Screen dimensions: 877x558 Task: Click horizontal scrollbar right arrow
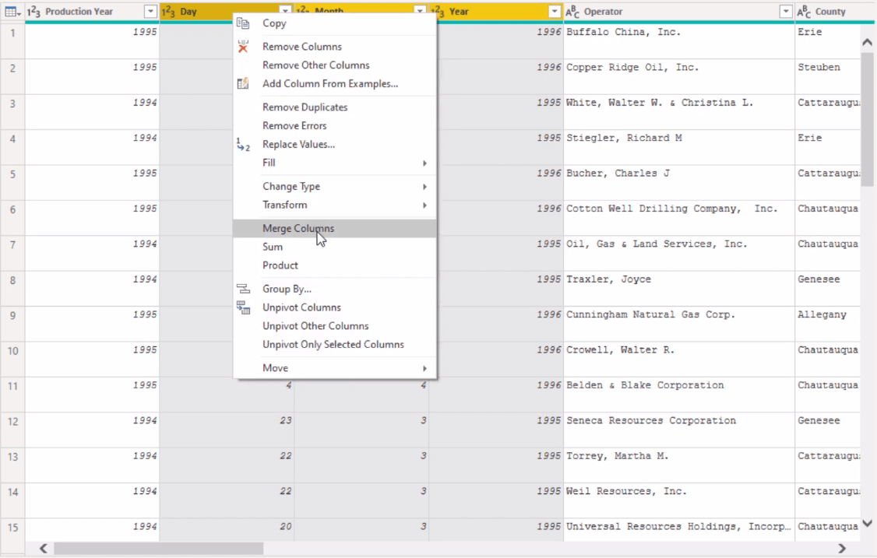[x=842, y=549]
